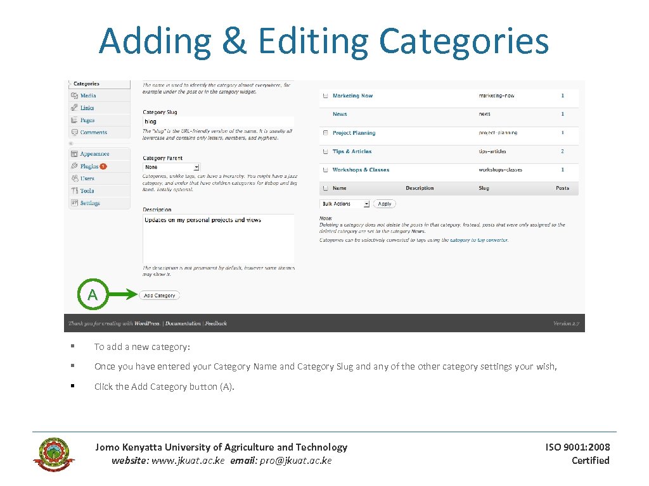Click the Settings icon in the sidebar
This screenshot has width=649, height=486.
coord(75,202)
